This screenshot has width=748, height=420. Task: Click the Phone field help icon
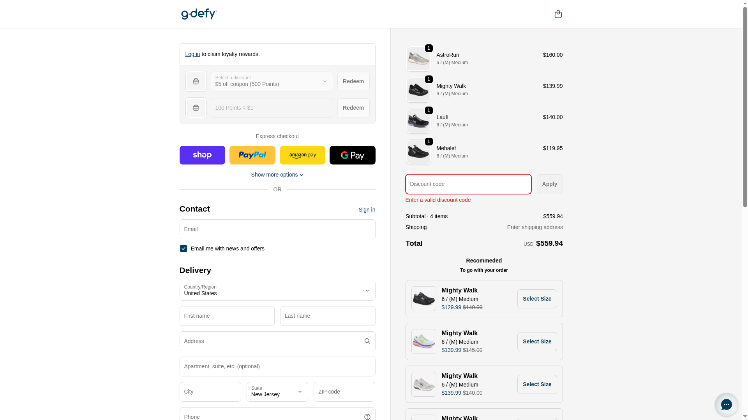coord(367,417)
